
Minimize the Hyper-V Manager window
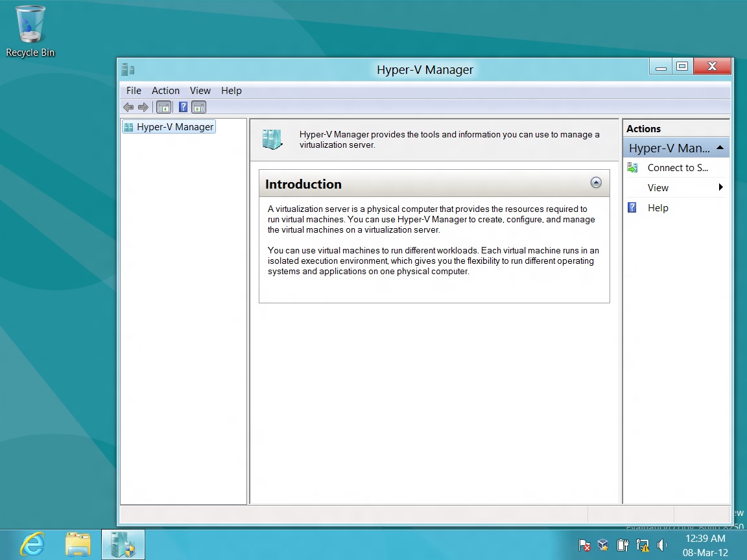coord(661,67)
